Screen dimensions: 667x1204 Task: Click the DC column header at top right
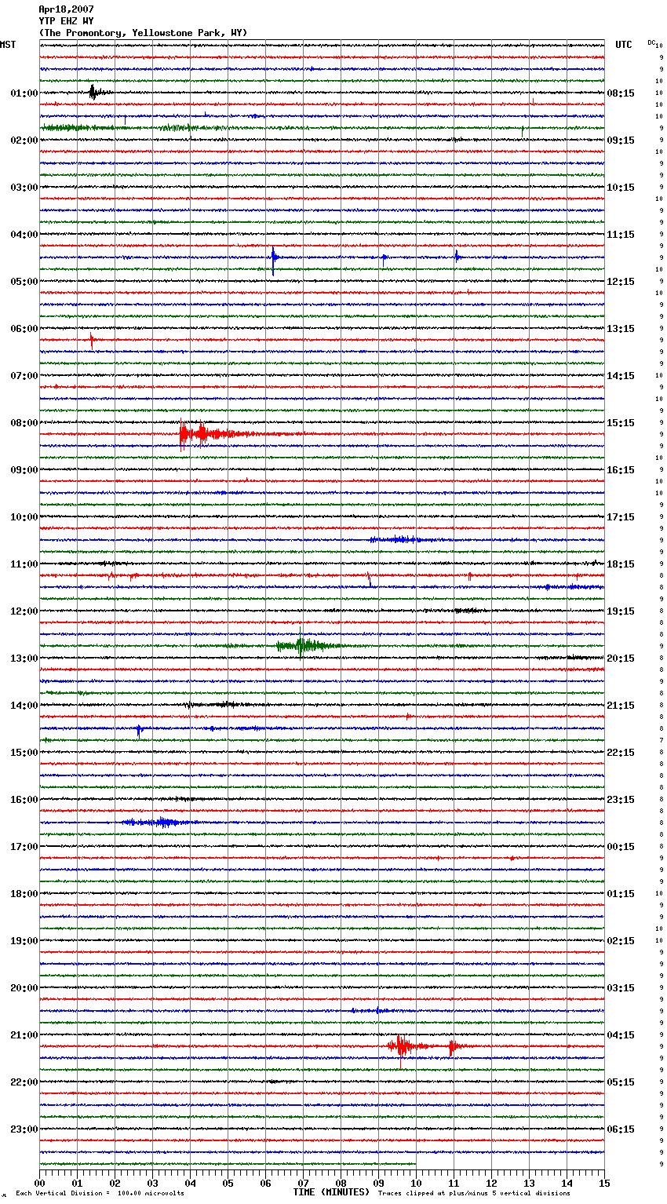pyautogui.click(x=651, y=42)
